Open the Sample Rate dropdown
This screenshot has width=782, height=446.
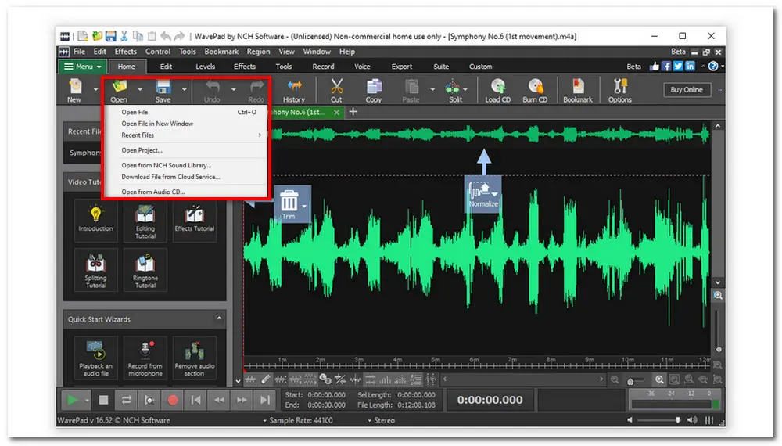[298, 420]
